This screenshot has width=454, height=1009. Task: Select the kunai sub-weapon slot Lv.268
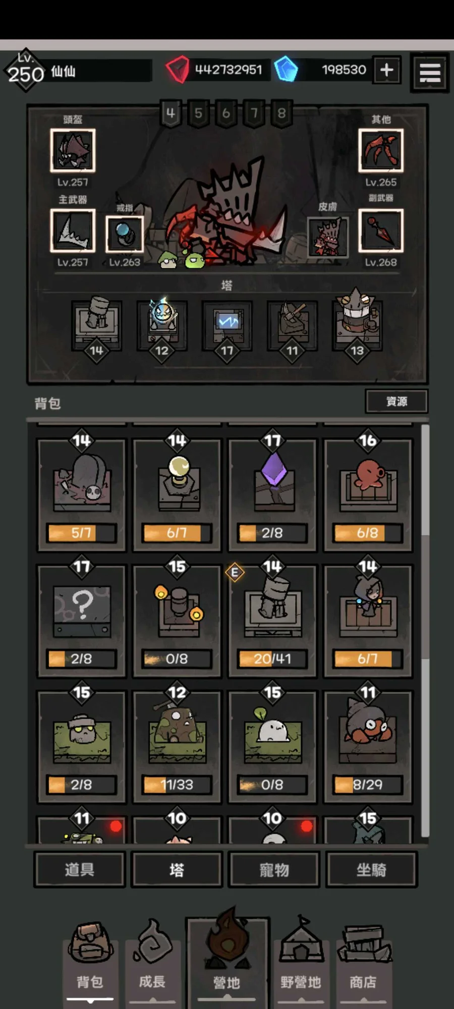coord(381,230)
